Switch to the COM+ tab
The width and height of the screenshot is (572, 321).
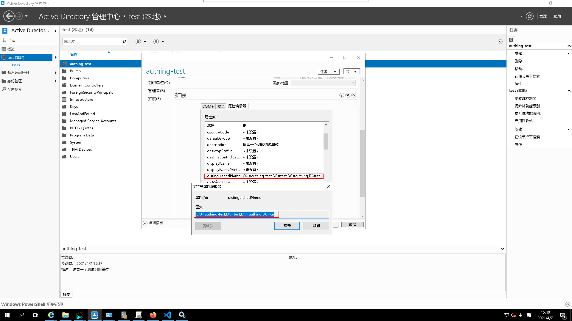point(208,106)
